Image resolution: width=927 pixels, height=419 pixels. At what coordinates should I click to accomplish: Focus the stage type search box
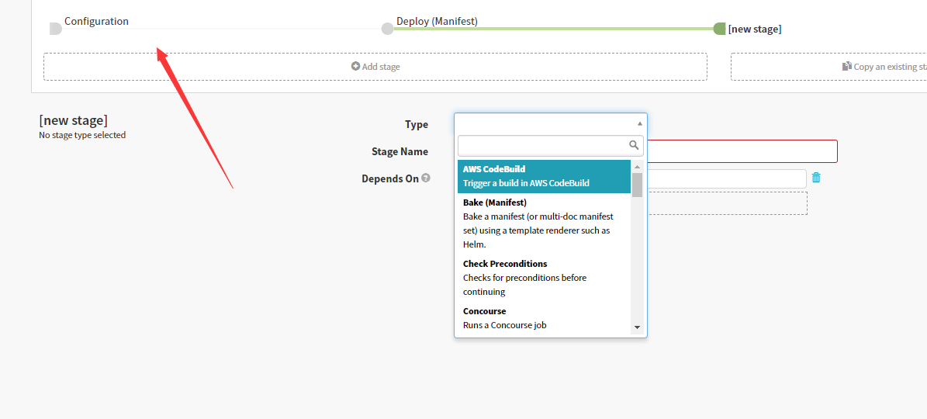pos(551,145)
